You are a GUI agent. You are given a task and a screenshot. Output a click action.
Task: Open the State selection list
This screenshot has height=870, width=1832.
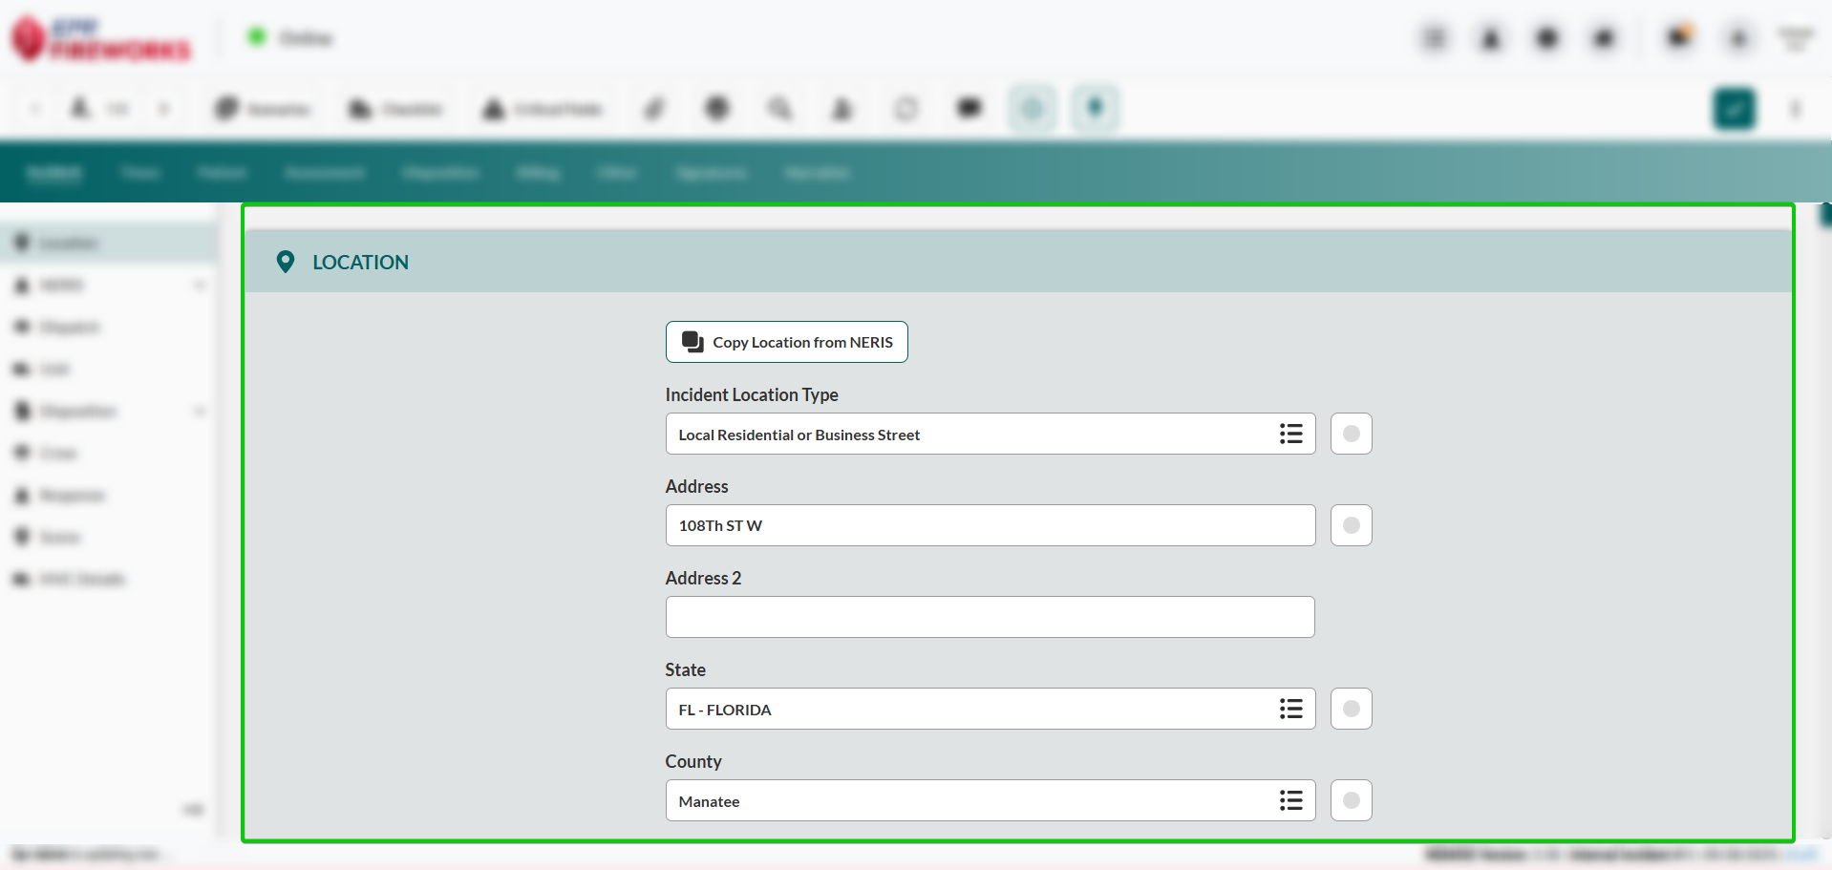point(1290,710)
